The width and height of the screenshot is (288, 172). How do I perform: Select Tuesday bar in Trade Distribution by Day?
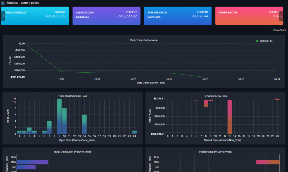click(26, 167)
